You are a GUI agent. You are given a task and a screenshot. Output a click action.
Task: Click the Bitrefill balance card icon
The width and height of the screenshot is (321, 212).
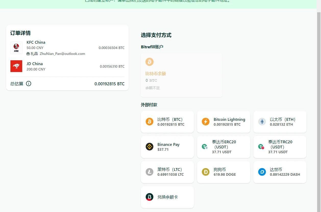coord(150,197)
